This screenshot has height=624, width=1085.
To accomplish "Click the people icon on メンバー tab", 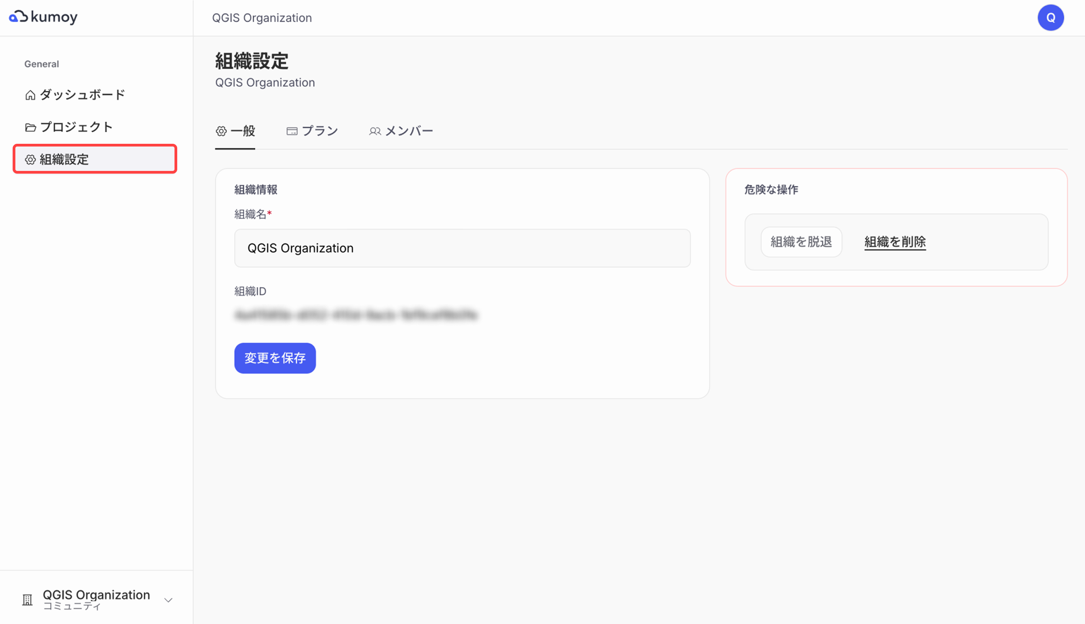I will 375,131.
